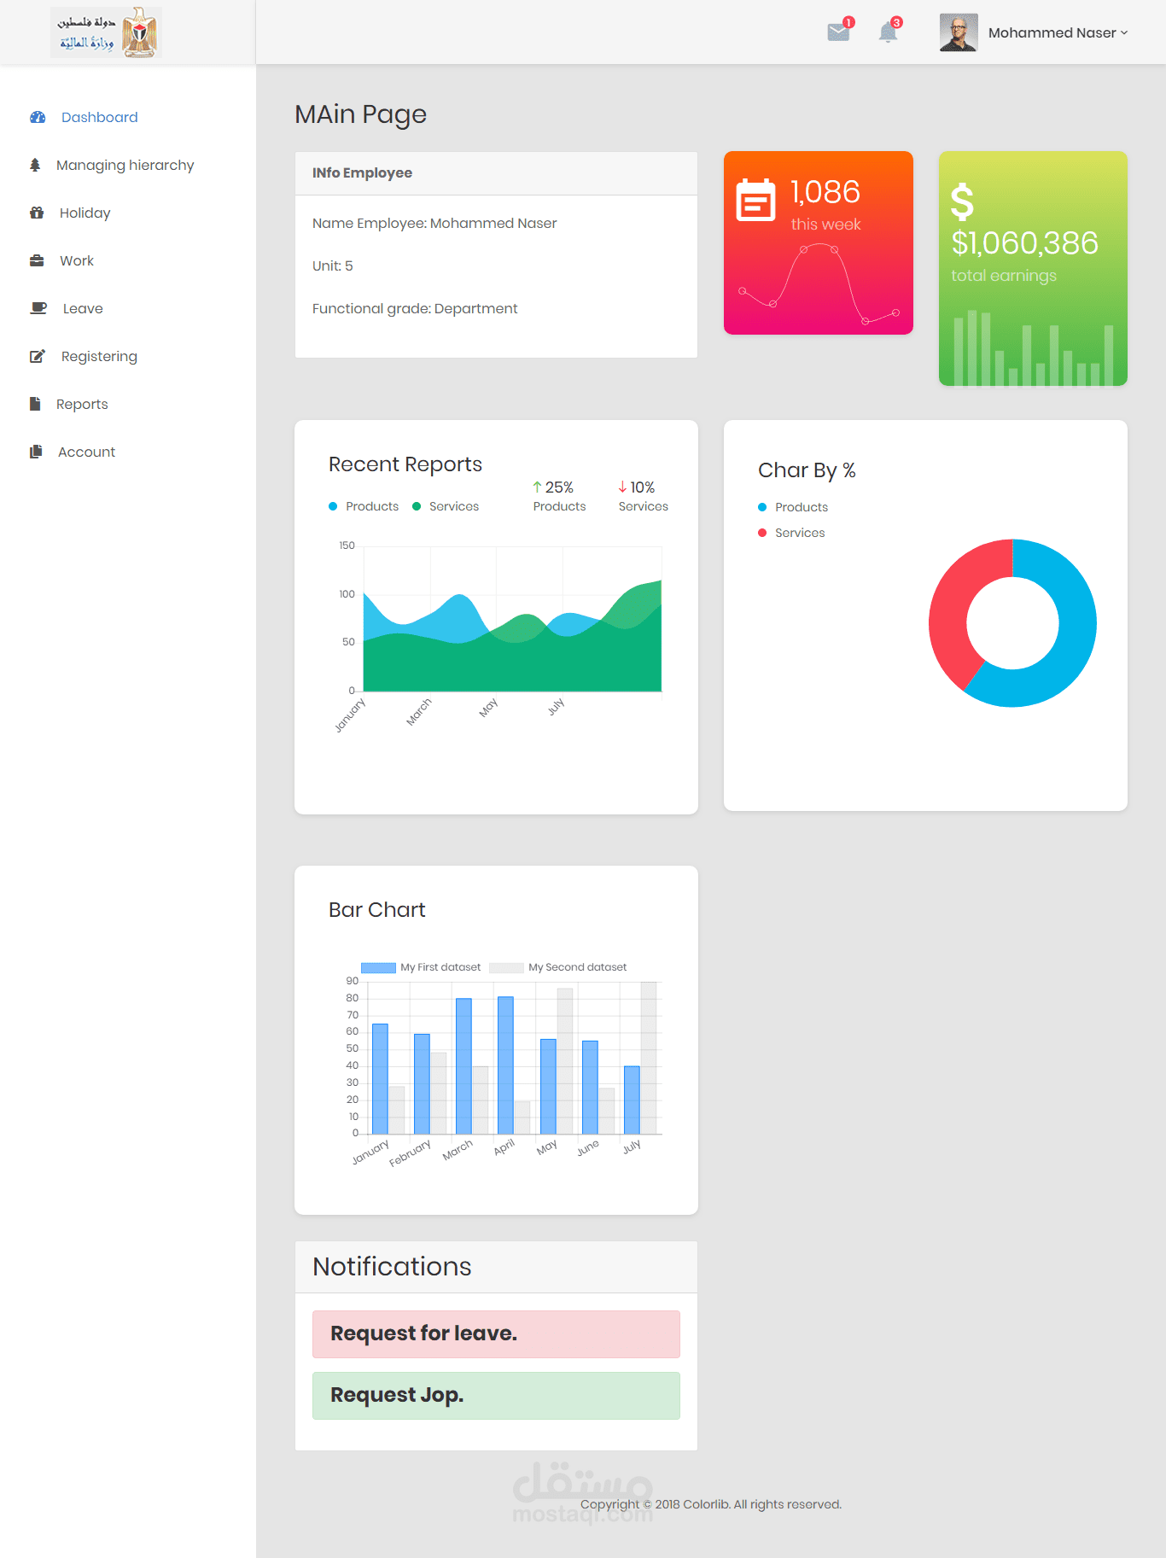Open the Reports menu entry
This screenshot has height=1558, width=1166.
(82, 404)
